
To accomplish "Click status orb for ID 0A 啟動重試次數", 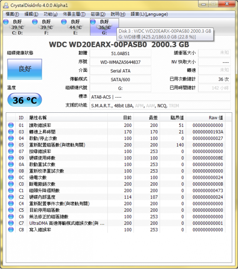I will (x=11, y=164).
